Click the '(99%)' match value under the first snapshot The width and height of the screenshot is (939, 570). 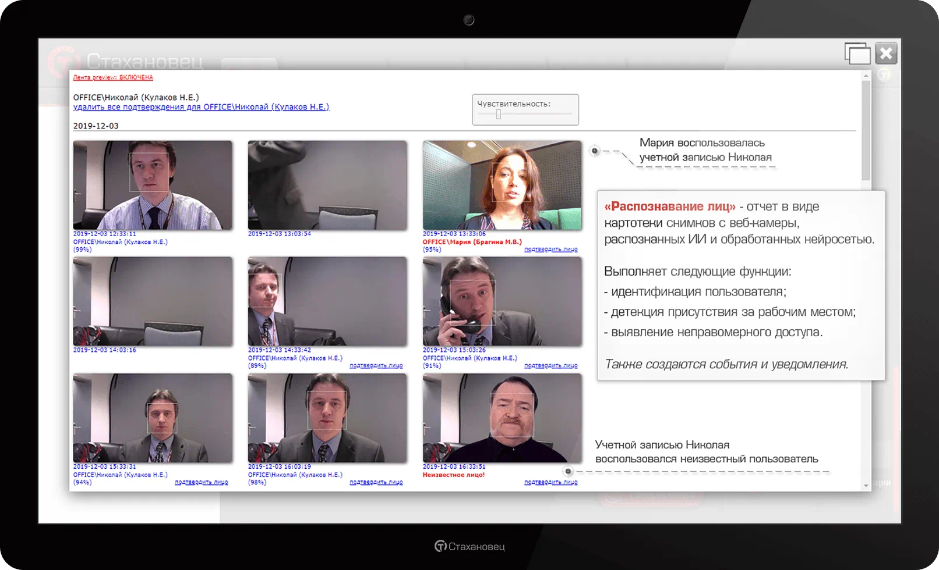82,250
